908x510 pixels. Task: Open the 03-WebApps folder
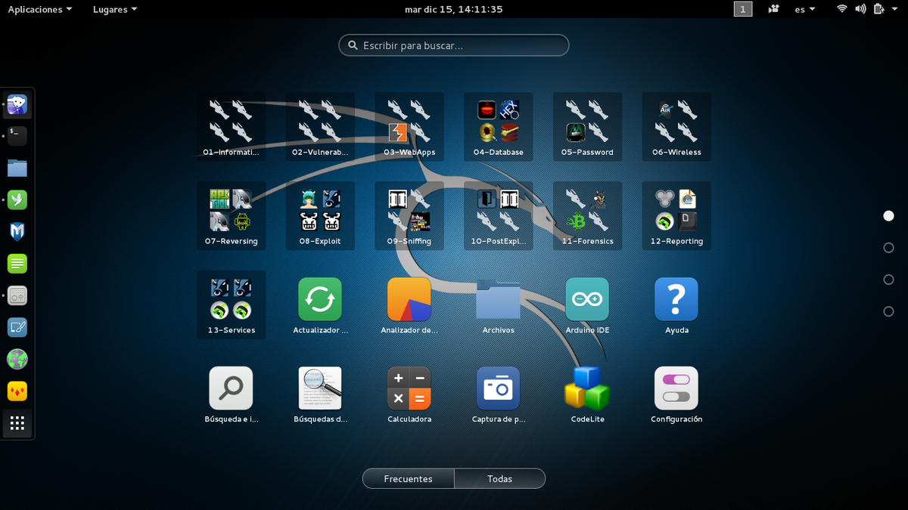tap(409, 127)
